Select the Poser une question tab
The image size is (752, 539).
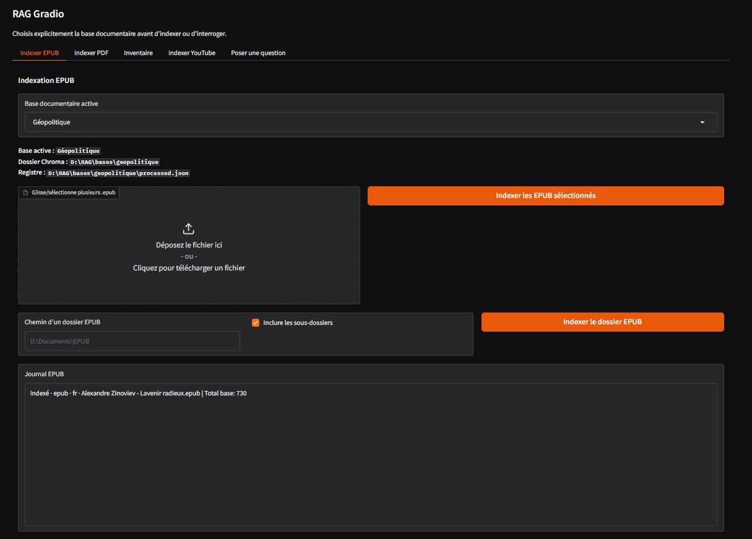258,53
